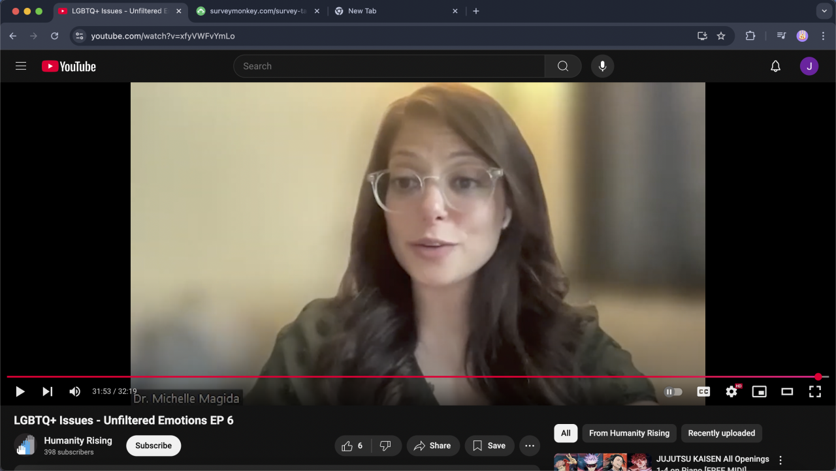Viewport: 836px width, 471px height.
Task: Open the YouTube guide hamburger menu
Action: pos(21,66)
